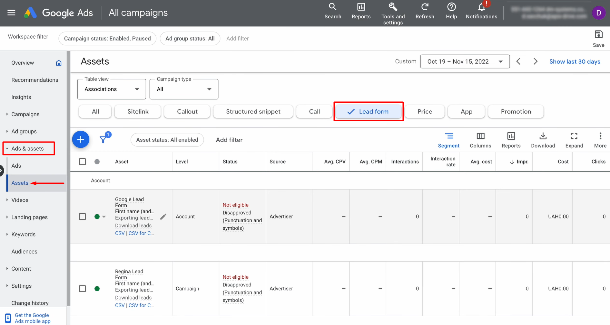Screen dimensions: 610x325
Task: Open the Table view Associations dropdown
Action: (112, 89)
